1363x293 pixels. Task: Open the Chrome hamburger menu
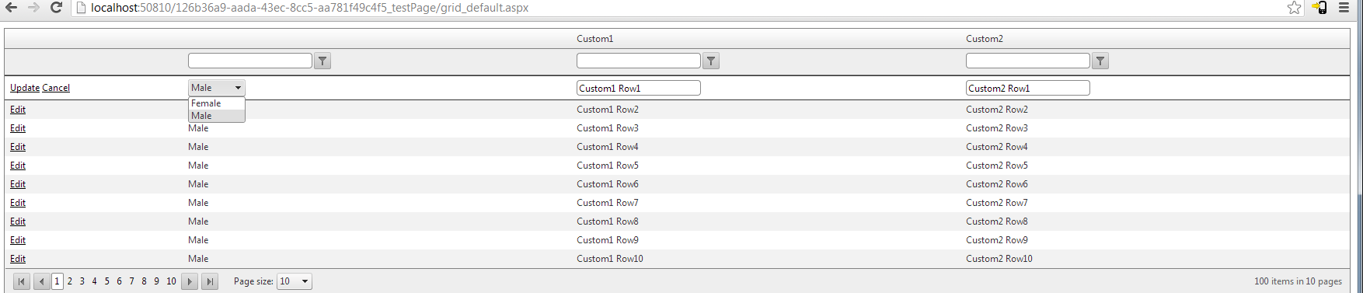pyautogui.click(x=1344, y=8)
